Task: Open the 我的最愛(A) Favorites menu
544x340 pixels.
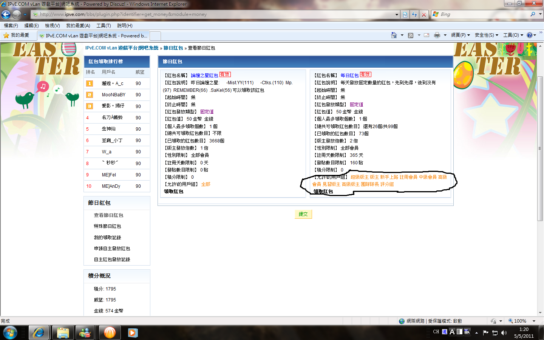Action: pyautogui.click(x=78, y=26)
